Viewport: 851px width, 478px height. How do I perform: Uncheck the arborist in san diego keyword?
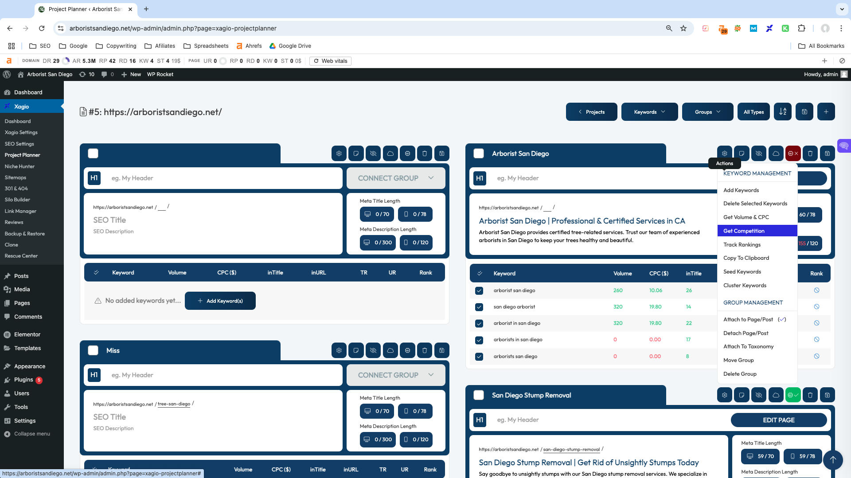(479, 324)
